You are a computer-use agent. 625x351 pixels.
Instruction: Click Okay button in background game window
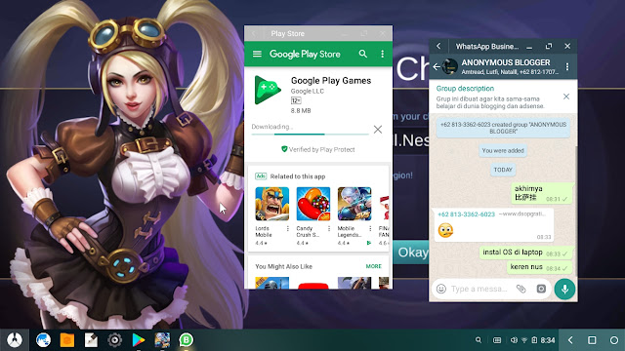(411, 253)
